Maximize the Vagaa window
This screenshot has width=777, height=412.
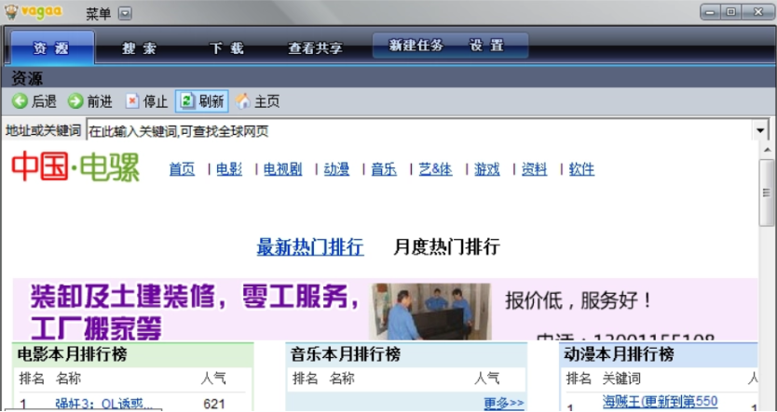(731, 12)
